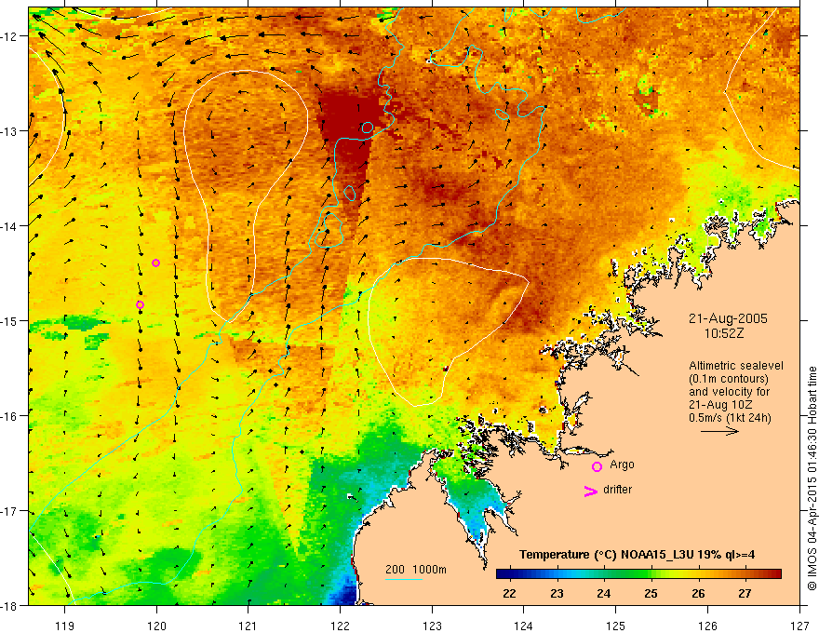The width and height of the screenshot is (819, 633).
Task: Click the latitude axis label -15
Action: pos(10,321)
